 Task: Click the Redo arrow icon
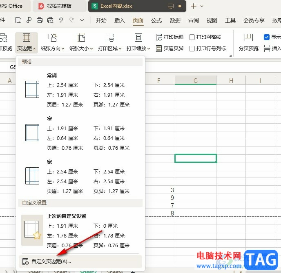tap(71, 20)
